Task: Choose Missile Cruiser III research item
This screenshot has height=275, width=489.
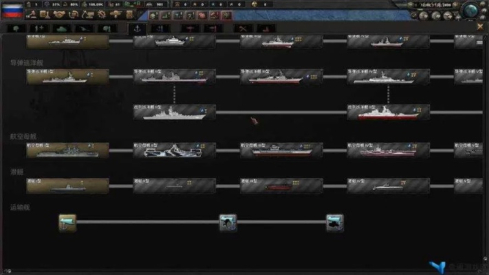Action: pos(281,76)
